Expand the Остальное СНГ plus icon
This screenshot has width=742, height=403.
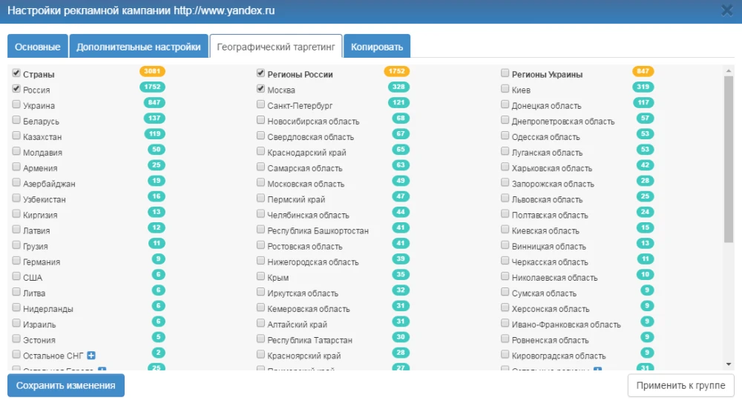tap(91, 356)
